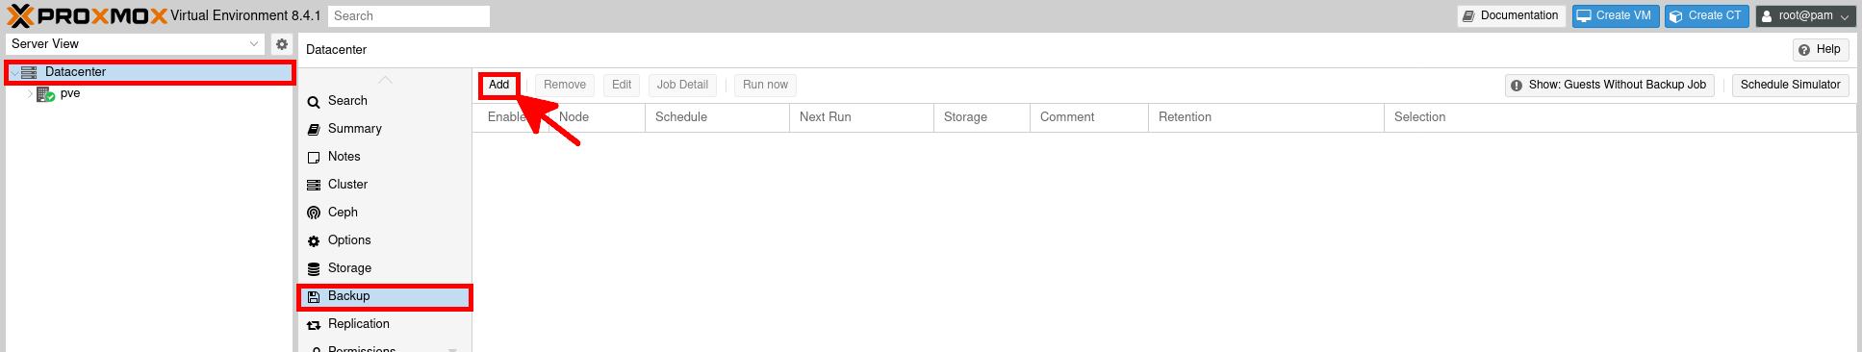This screenshot has width=1862, height=352.
Task: Select the pve node icon
Action: tap(45, 94)
